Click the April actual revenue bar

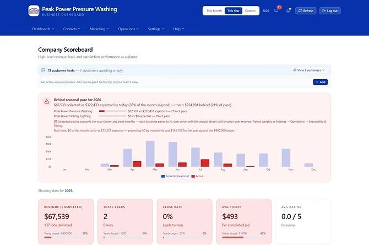137,164
